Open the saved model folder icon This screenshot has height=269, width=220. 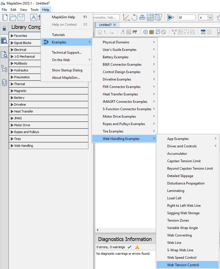pyautogui.click(x=13, y=17)
